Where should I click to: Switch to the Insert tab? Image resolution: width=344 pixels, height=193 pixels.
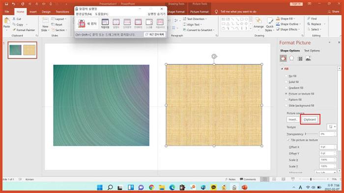(x=33, y=12)
